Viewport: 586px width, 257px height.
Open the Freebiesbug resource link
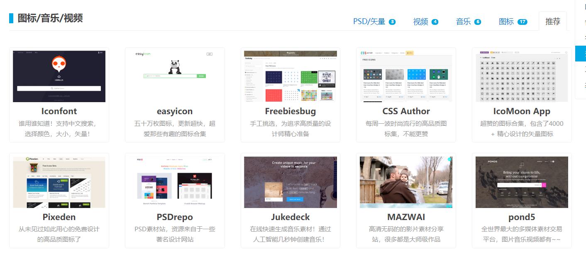coord(290,111)
